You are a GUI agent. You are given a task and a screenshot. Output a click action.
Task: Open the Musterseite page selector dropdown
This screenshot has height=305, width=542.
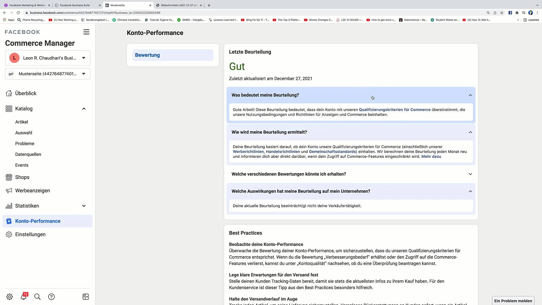[x=83, y=73]
